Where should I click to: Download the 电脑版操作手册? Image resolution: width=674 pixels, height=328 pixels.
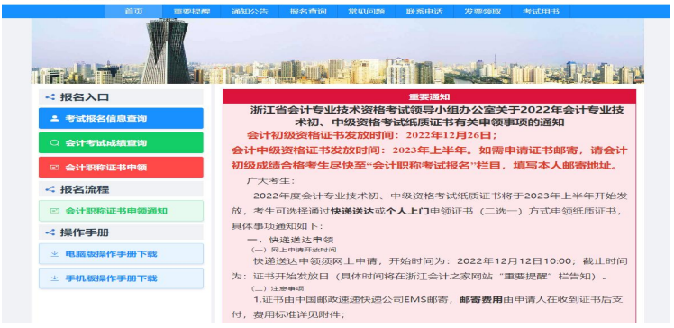pyautogui.click(x=121, y=253)
